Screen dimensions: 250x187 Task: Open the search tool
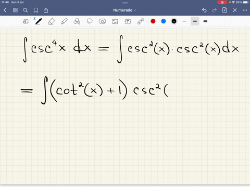click(26, 10)
